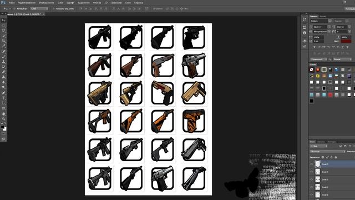Open the Справка menu
This screenshot has width=355, height=200.
(x=139, y=3)
